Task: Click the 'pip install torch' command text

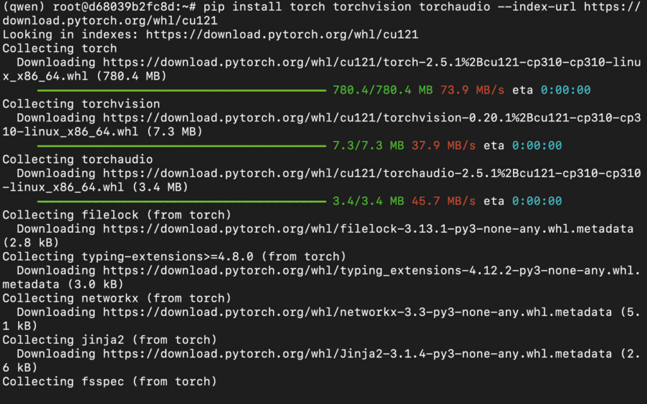Action: 263,6
